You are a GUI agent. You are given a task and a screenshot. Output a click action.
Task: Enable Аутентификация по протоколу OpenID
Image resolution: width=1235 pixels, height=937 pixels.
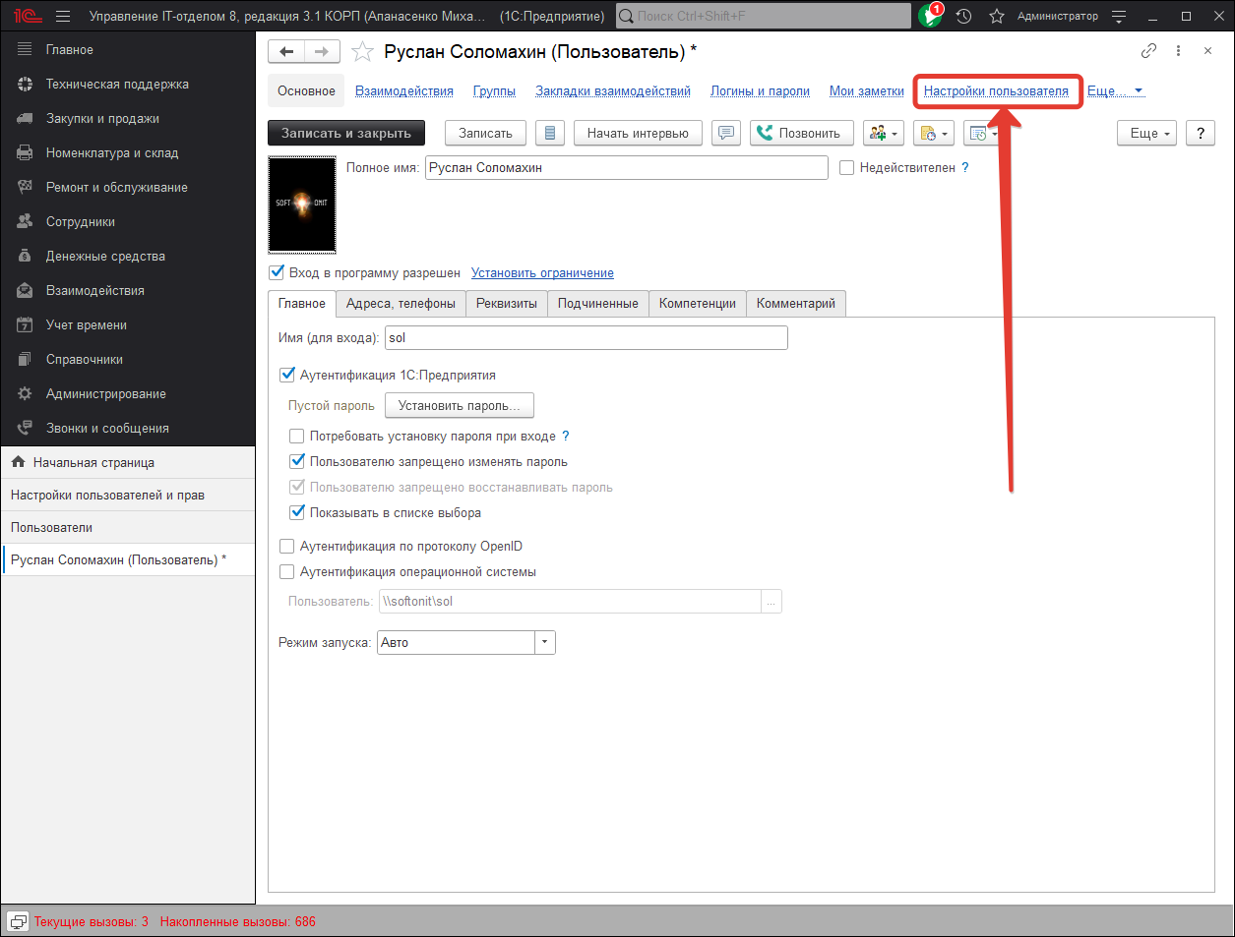(287, 546)
